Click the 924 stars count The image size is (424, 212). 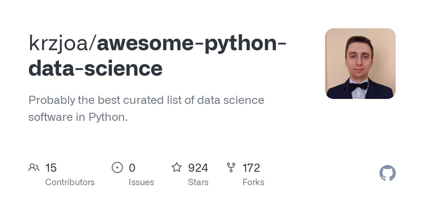[198, 168]
